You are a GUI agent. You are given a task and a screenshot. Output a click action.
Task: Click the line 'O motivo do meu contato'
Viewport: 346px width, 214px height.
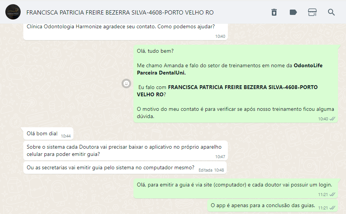[236, 112]
